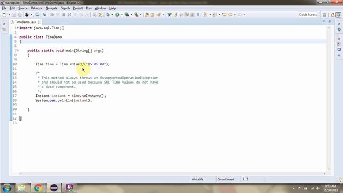Click the Open Perspective icon
The image size is (343, 193).
point(325,14)
